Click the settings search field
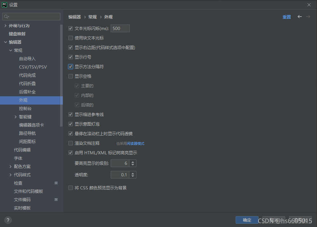The image size is (317, 227). (31, 17)
